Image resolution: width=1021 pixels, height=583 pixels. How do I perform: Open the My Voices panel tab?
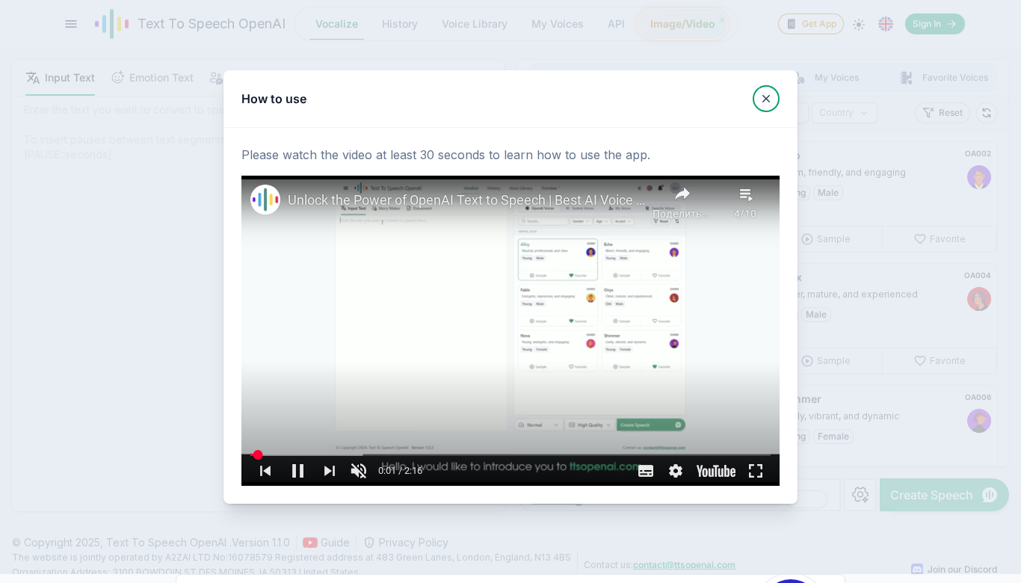[827, 78]
